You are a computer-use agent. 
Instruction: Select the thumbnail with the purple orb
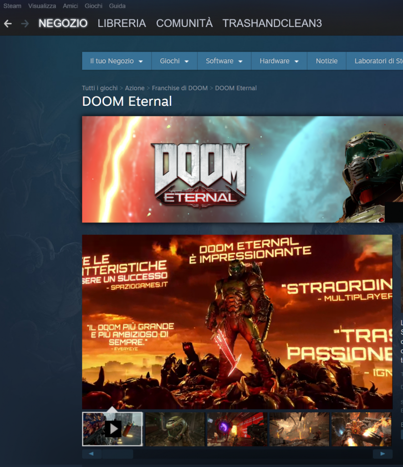point(237,429)
